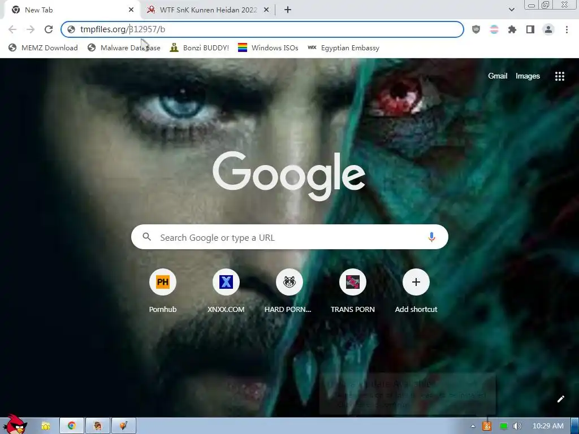Open the Malware Database bookmark
The height and width of the screenshot is (434, 579).
(x=124, y=47)
